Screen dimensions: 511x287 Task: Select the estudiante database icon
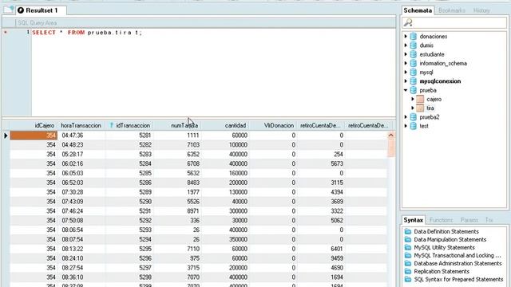(x=414, y=54)
